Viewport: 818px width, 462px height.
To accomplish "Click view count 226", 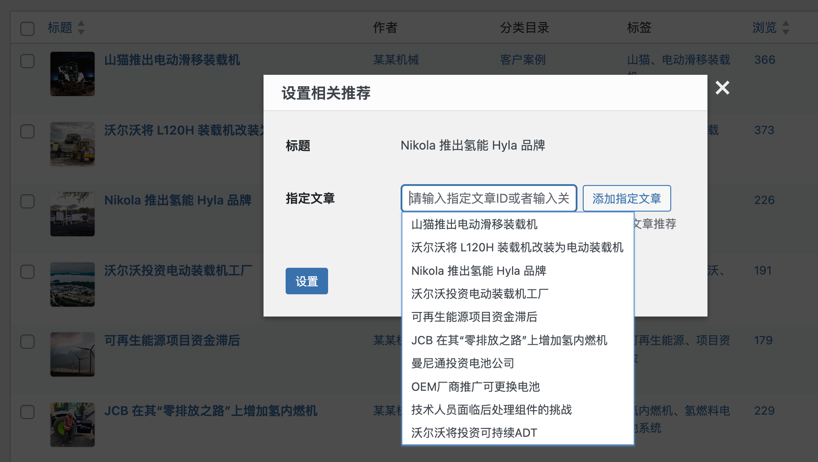I will pyautogui.click(x=764, y=200).
